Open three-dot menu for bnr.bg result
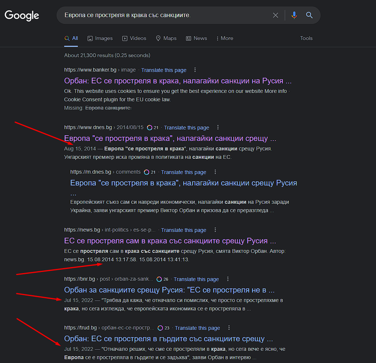 [228, 279]
